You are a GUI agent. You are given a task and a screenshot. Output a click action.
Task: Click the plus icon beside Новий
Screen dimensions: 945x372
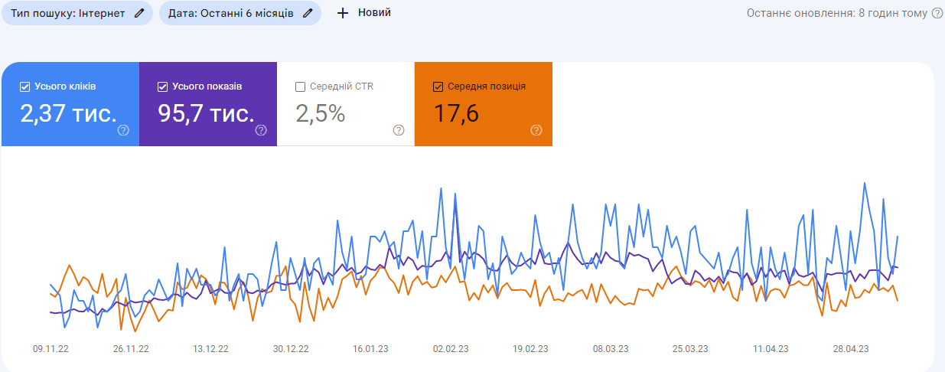(343, 13)
